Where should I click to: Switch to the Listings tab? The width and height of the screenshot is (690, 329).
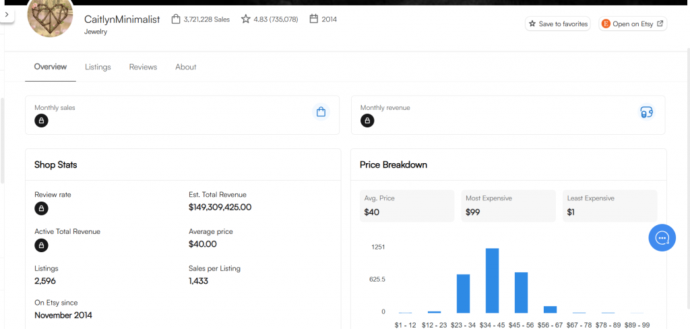pyautogui.click(x=98, y=67)
